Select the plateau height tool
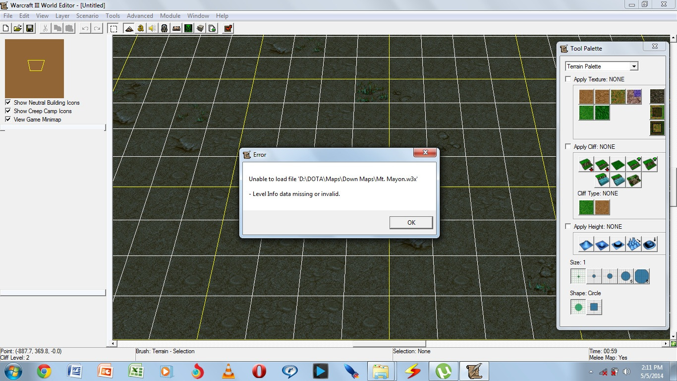This screenshot has width=677, height=381. pyautogui.click(x=618, y=244)
